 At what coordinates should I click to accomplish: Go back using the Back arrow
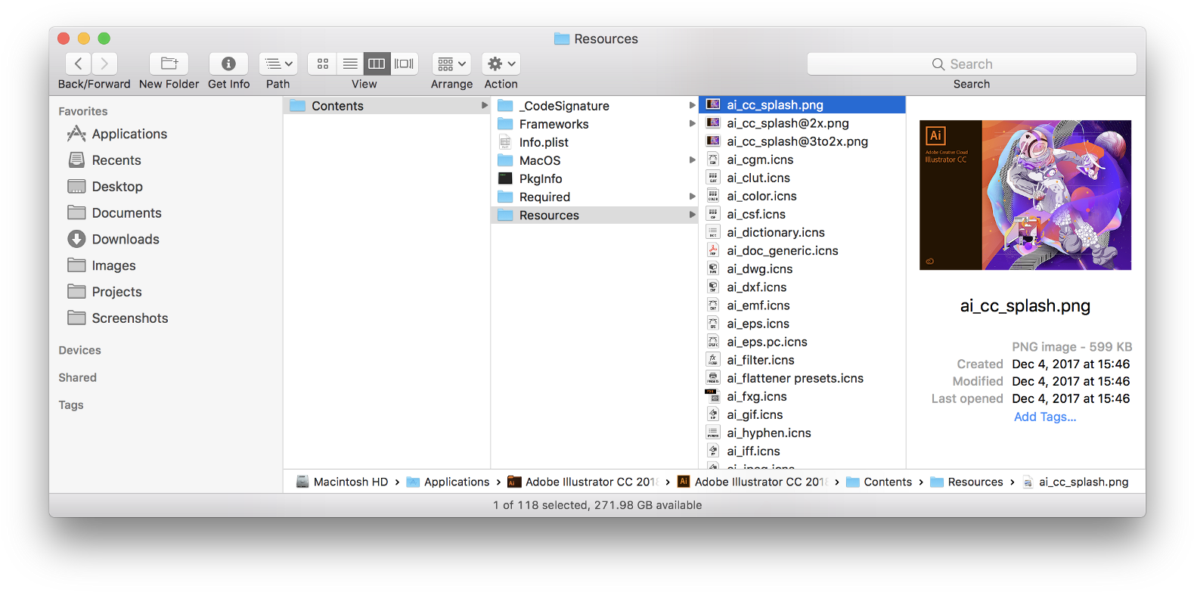point(79,64)
